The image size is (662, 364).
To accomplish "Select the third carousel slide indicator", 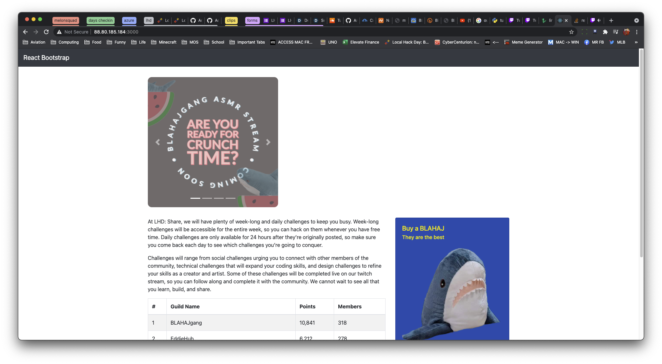I will click(x=219, y=198).
